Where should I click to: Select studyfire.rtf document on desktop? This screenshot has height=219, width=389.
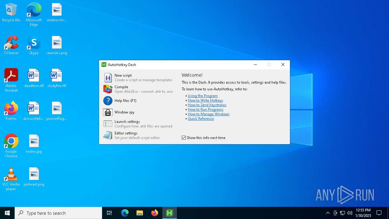(x=57, y=78)
